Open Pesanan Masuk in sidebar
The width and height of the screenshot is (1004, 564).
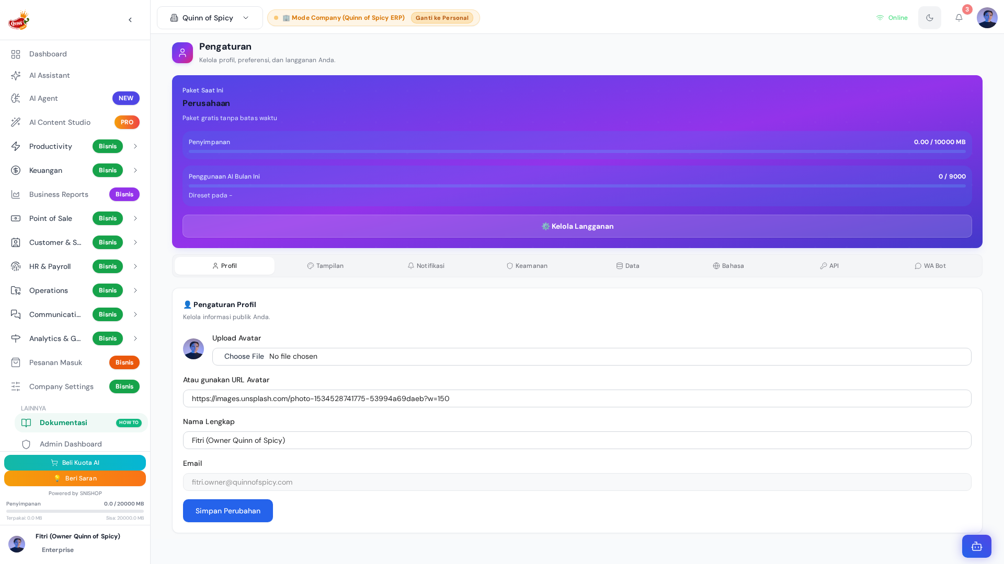coord(75,362)
